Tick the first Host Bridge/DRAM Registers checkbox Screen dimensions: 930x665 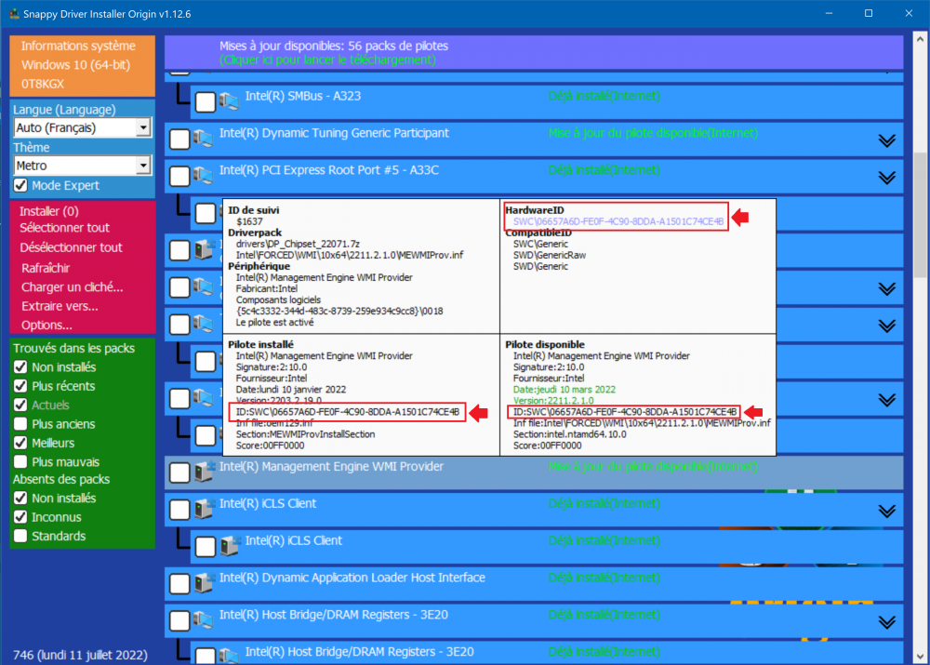click(179, 621)
